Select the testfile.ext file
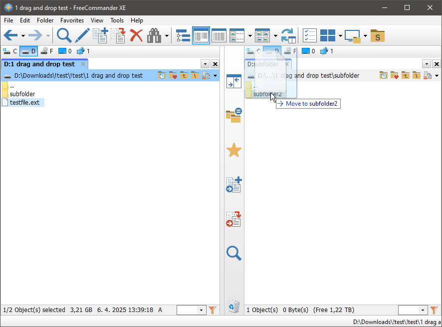Image resolution: width=442 pixels, height=327 pixels. click(x=24, y=102)
